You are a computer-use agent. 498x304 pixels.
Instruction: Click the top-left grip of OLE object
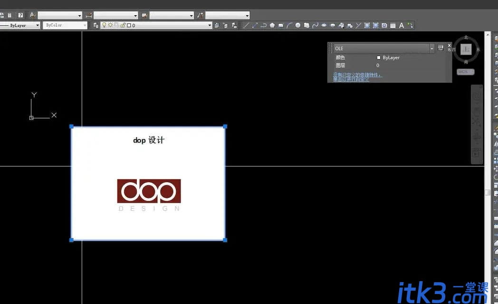point(71,127)
